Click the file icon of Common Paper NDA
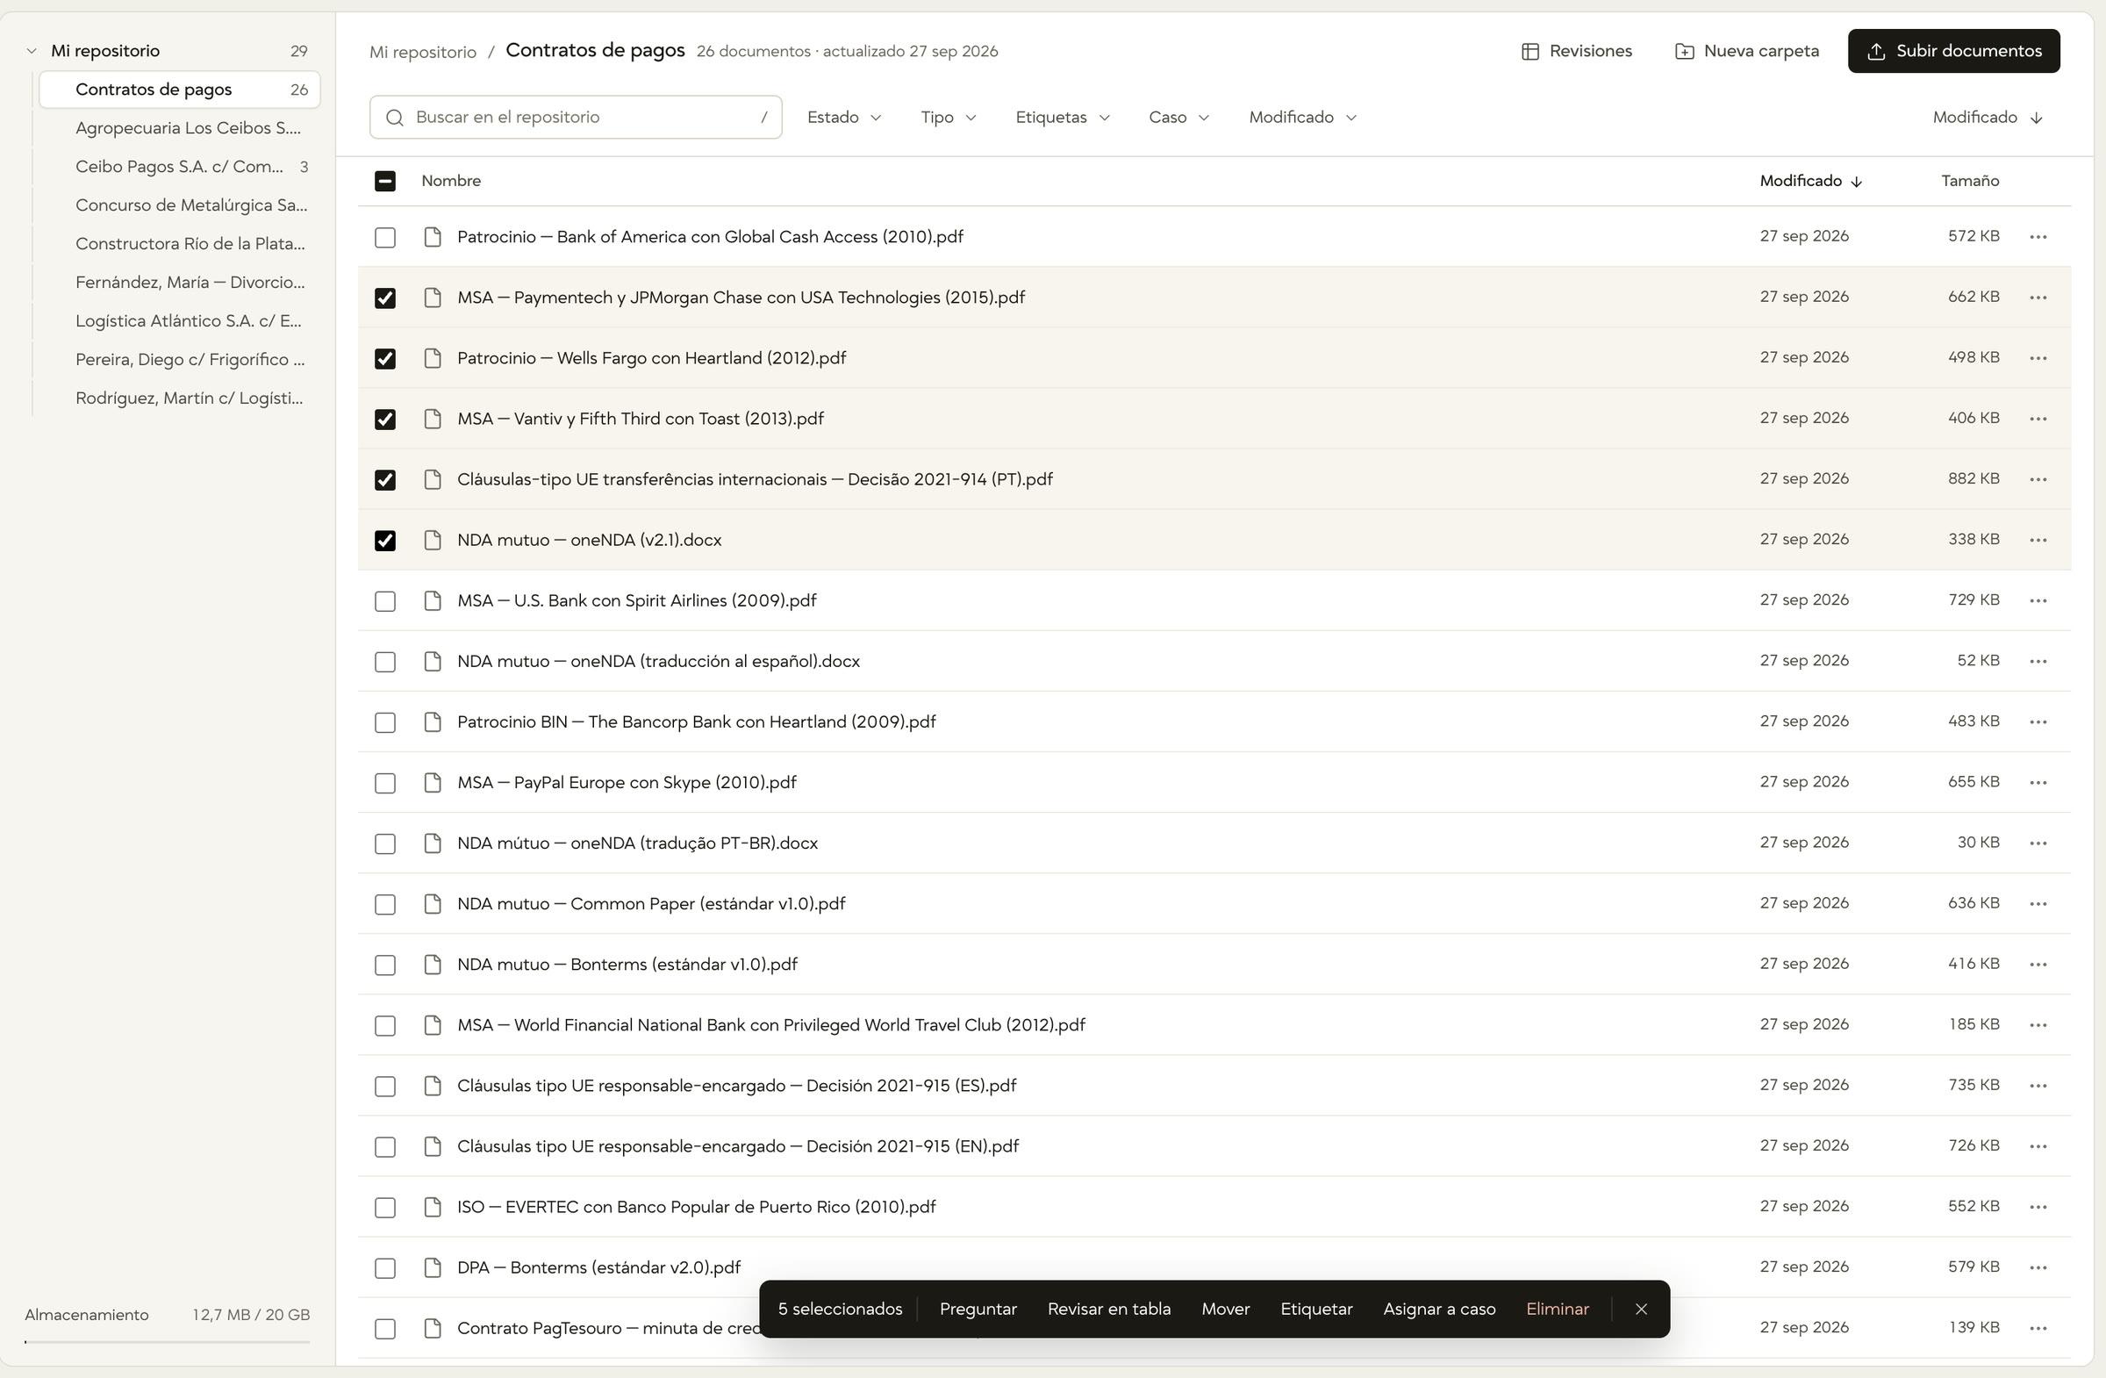Viewport: 2106px width, 1378px height. click(x=433, y=904)
